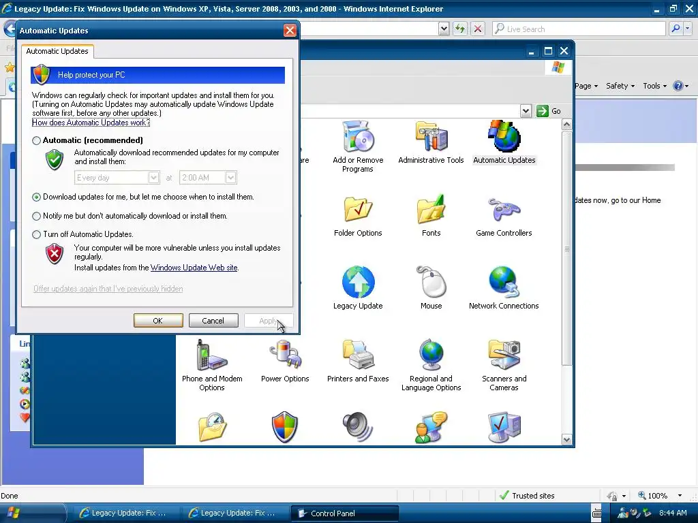Switch to second Legacy Update taskbar button

tap(234, 513)
